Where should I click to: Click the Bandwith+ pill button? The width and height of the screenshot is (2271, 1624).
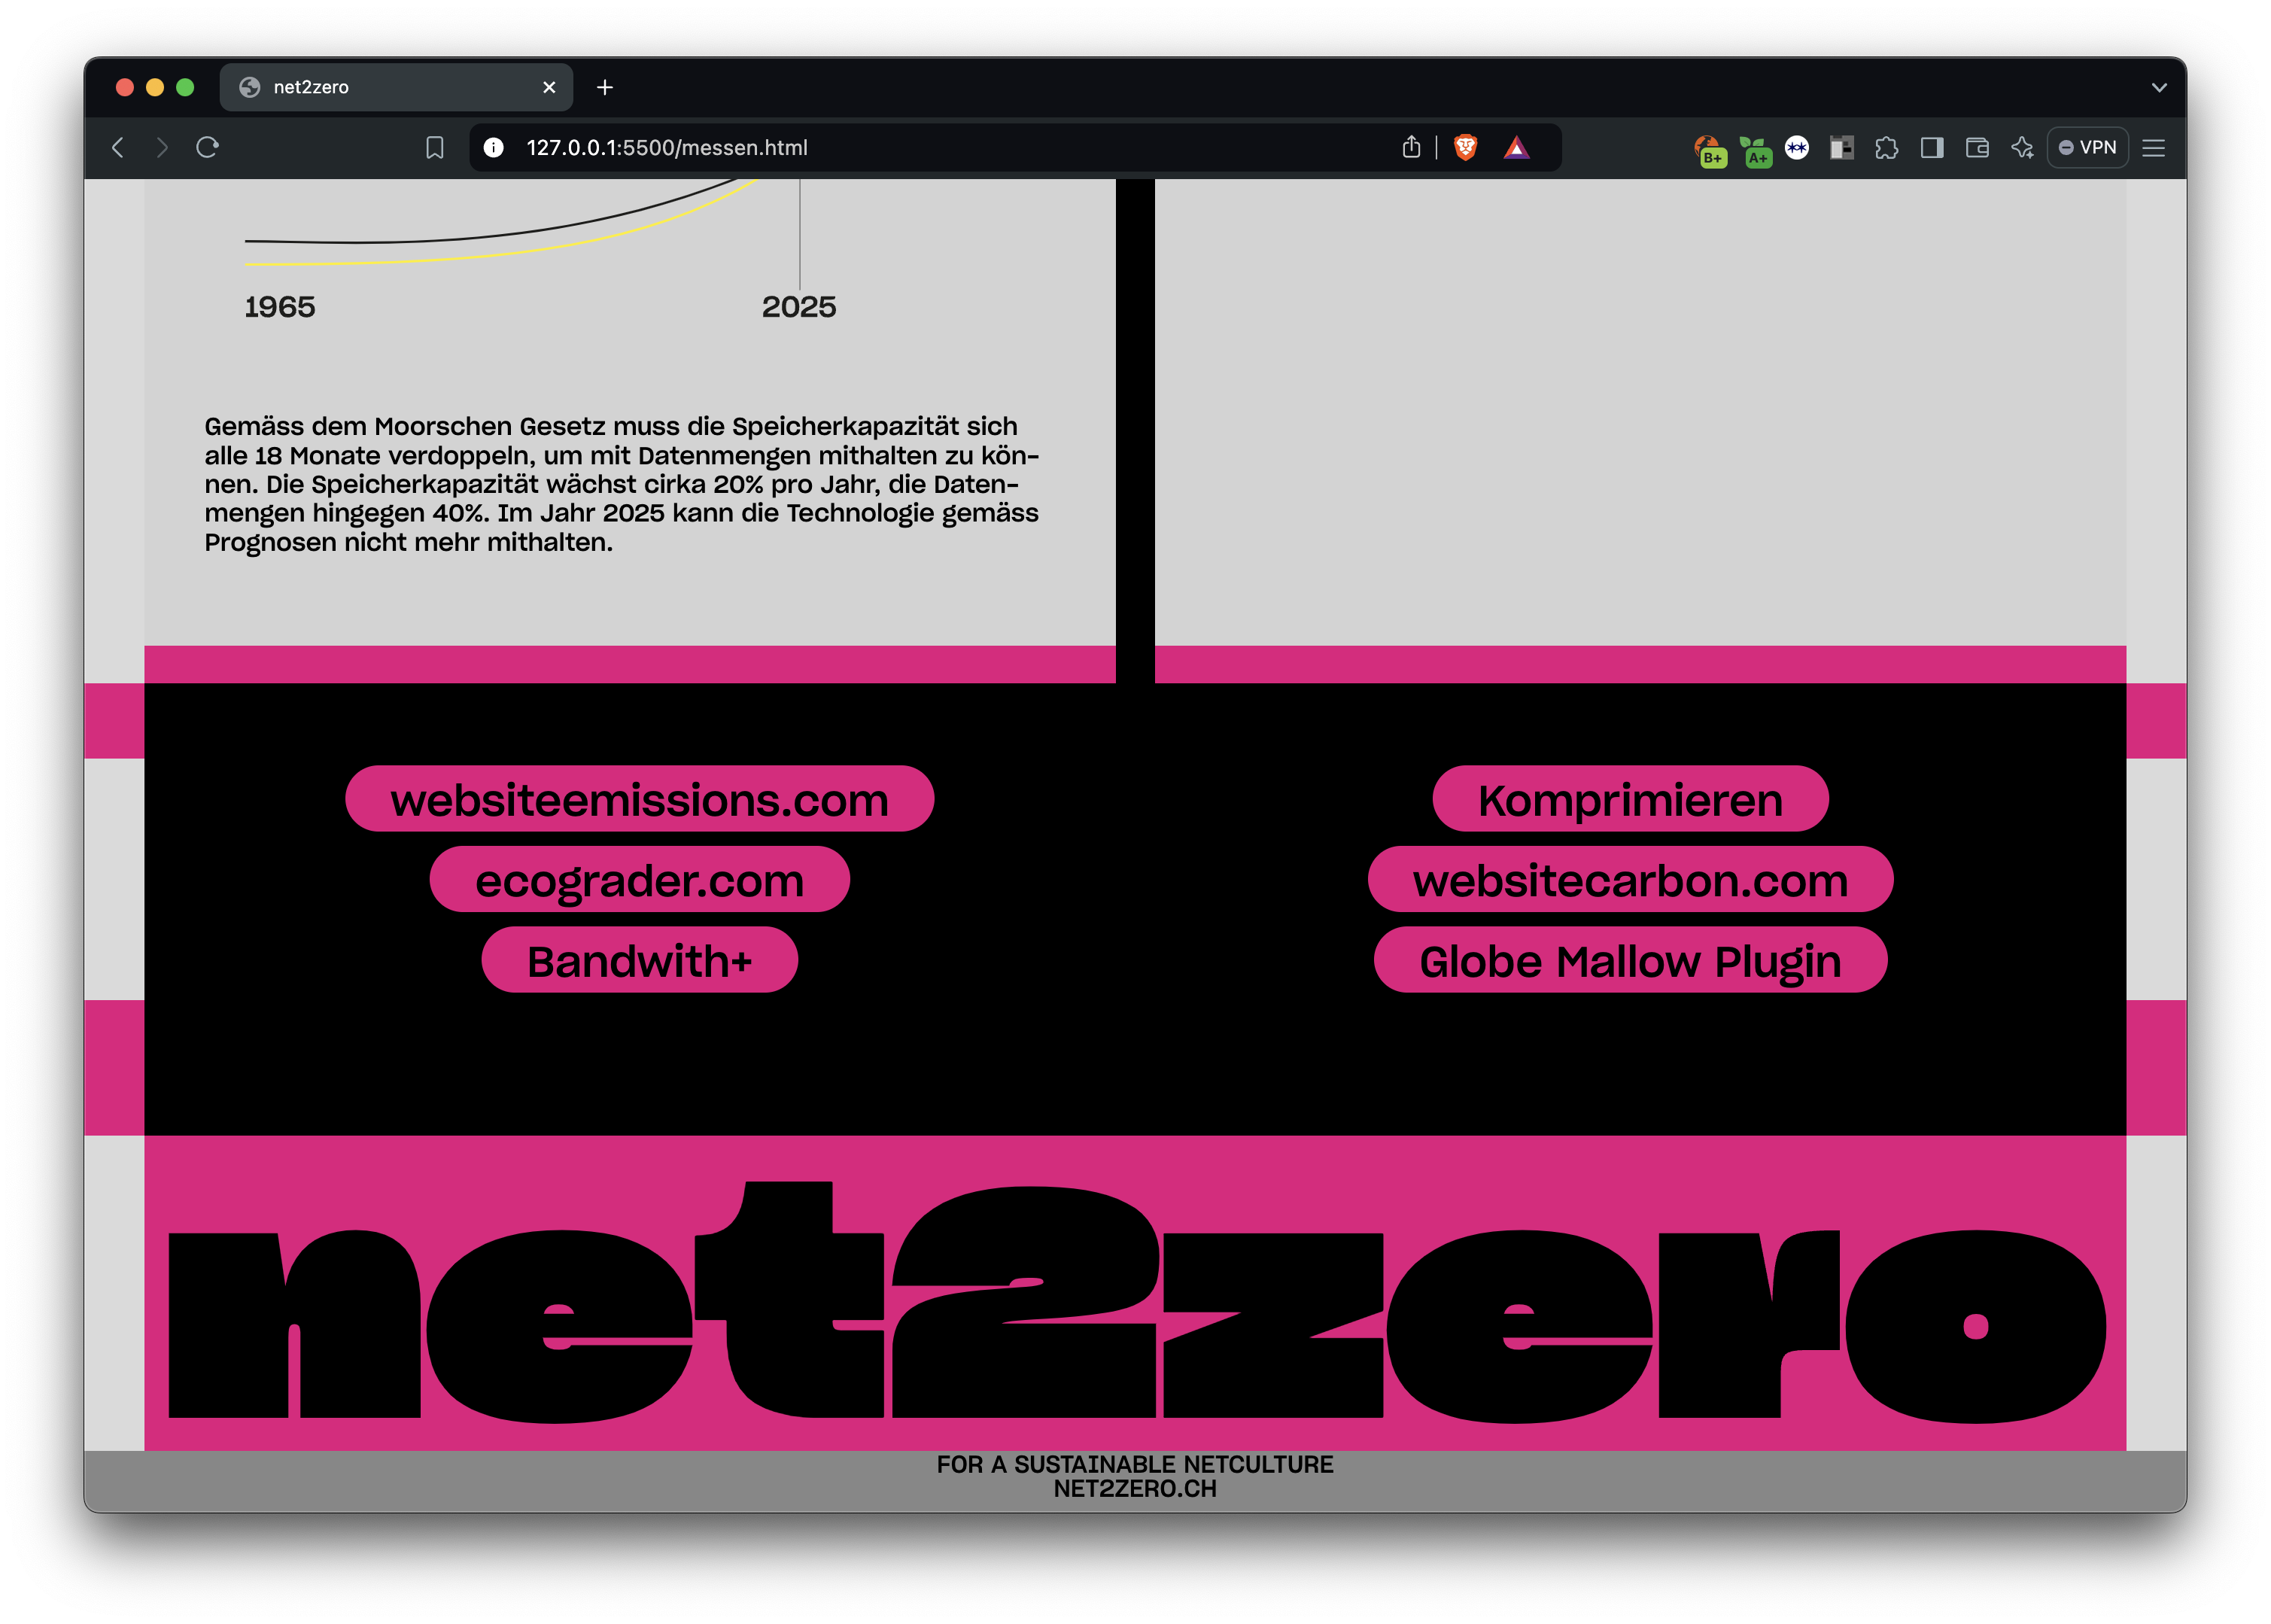(640, 960)
